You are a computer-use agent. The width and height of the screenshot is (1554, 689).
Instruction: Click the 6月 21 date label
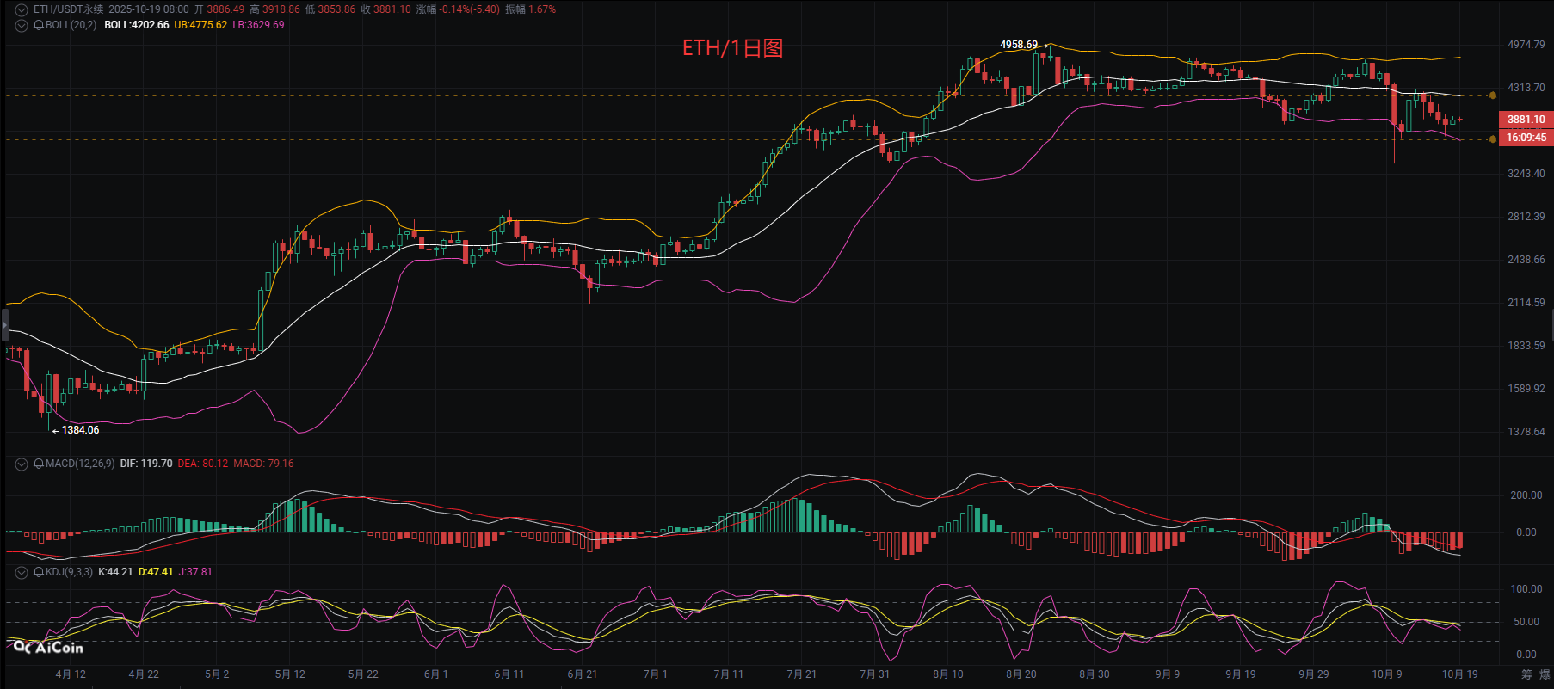pos(583,674)
